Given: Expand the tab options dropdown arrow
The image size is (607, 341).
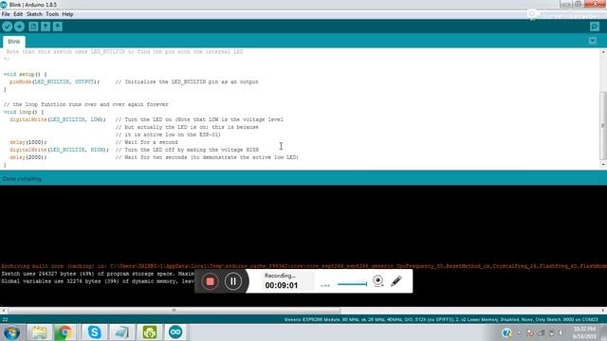Looking at the screenshot, I should point(592,41).
